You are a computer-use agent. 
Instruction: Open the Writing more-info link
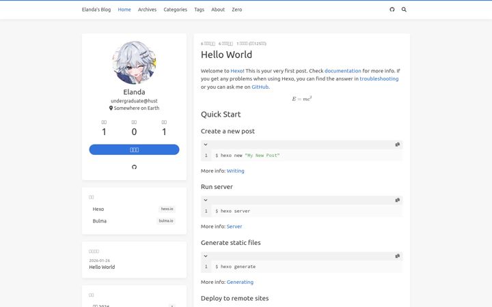click(x=235, y=171)
